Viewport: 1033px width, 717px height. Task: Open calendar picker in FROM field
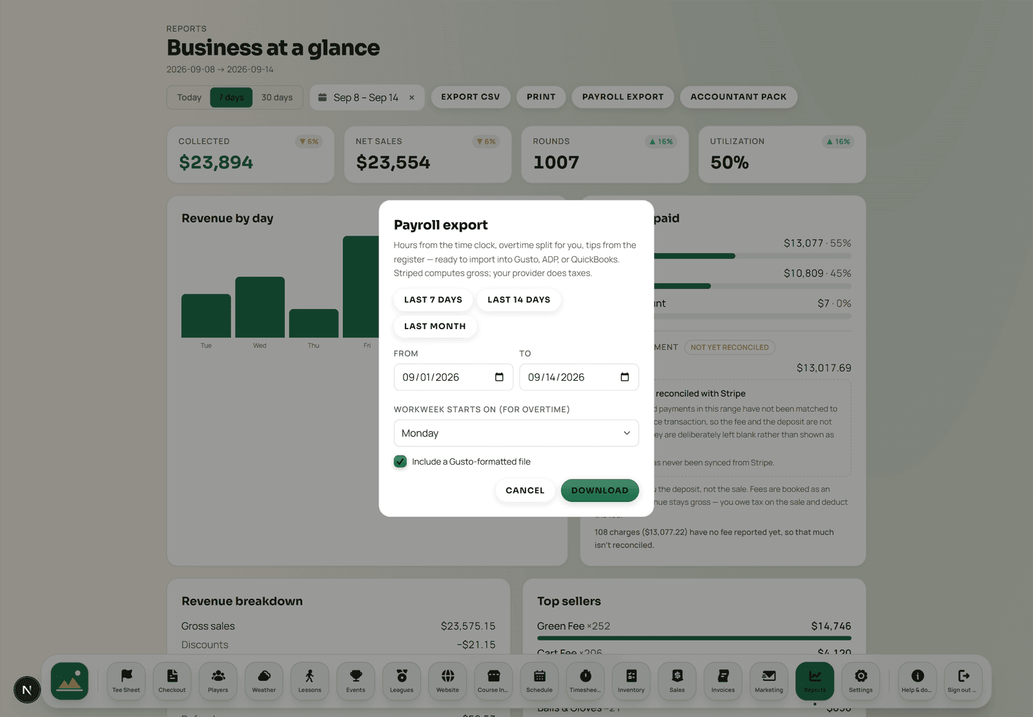click(x=499, y=377)
